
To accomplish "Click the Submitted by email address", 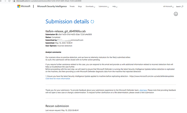I will coord(70,40).
